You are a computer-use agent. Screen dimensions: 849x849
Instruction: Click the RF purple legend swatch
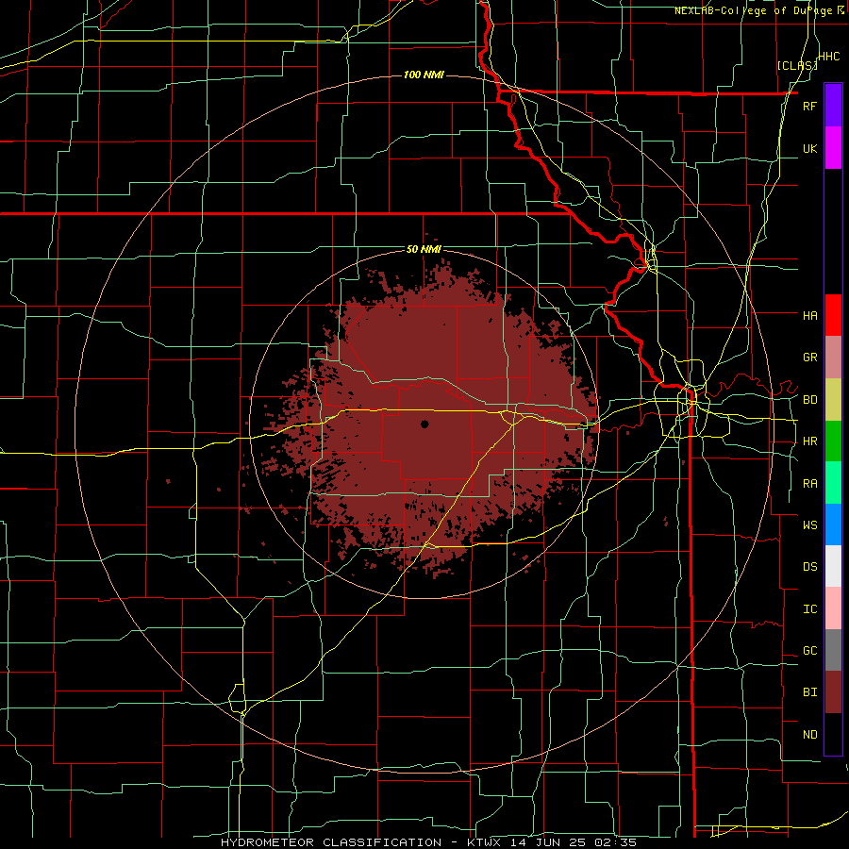pyautogui.click(x=833, y=106)
